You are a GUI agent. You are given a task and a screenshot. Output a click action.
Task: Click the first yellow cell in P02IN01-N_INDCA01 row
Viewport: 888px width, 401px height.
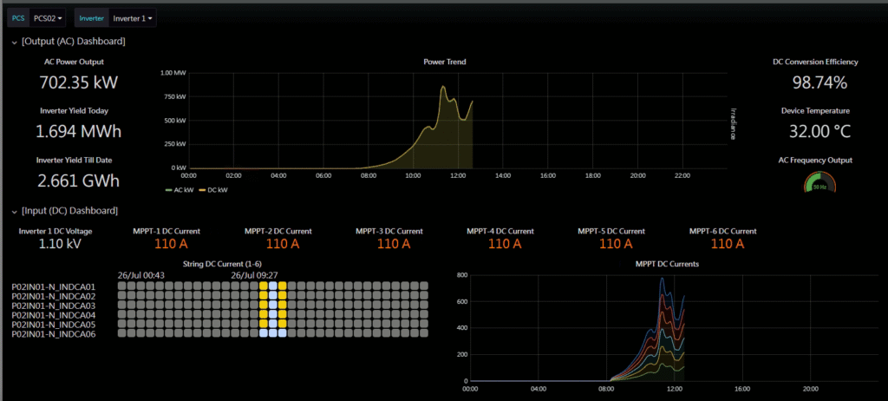pyautogui.click(x=264, y=286)
